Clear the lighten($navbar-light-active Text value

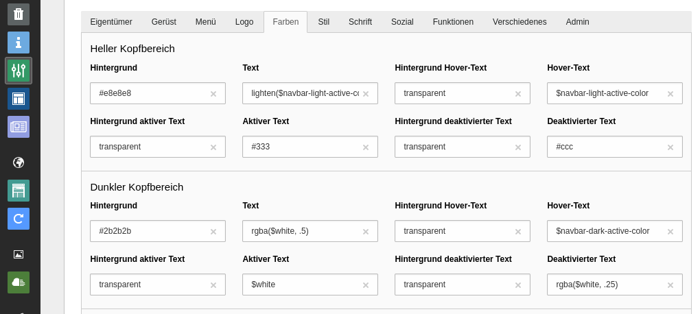click(366, 94)
